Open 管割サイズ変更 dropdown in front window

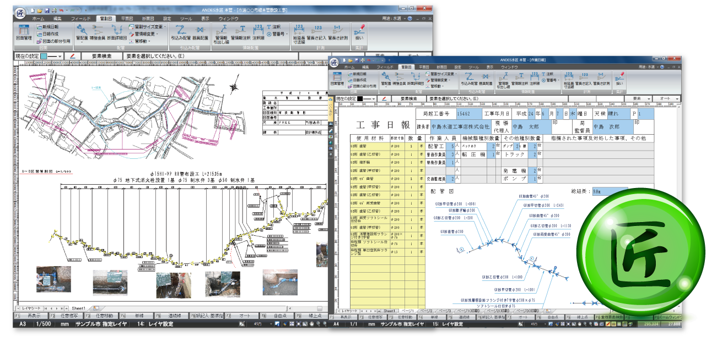point(442,73)
